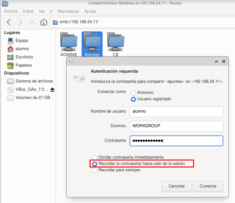Click the Cancelar button
Screen dimensions: 235x203
(177, 186)
